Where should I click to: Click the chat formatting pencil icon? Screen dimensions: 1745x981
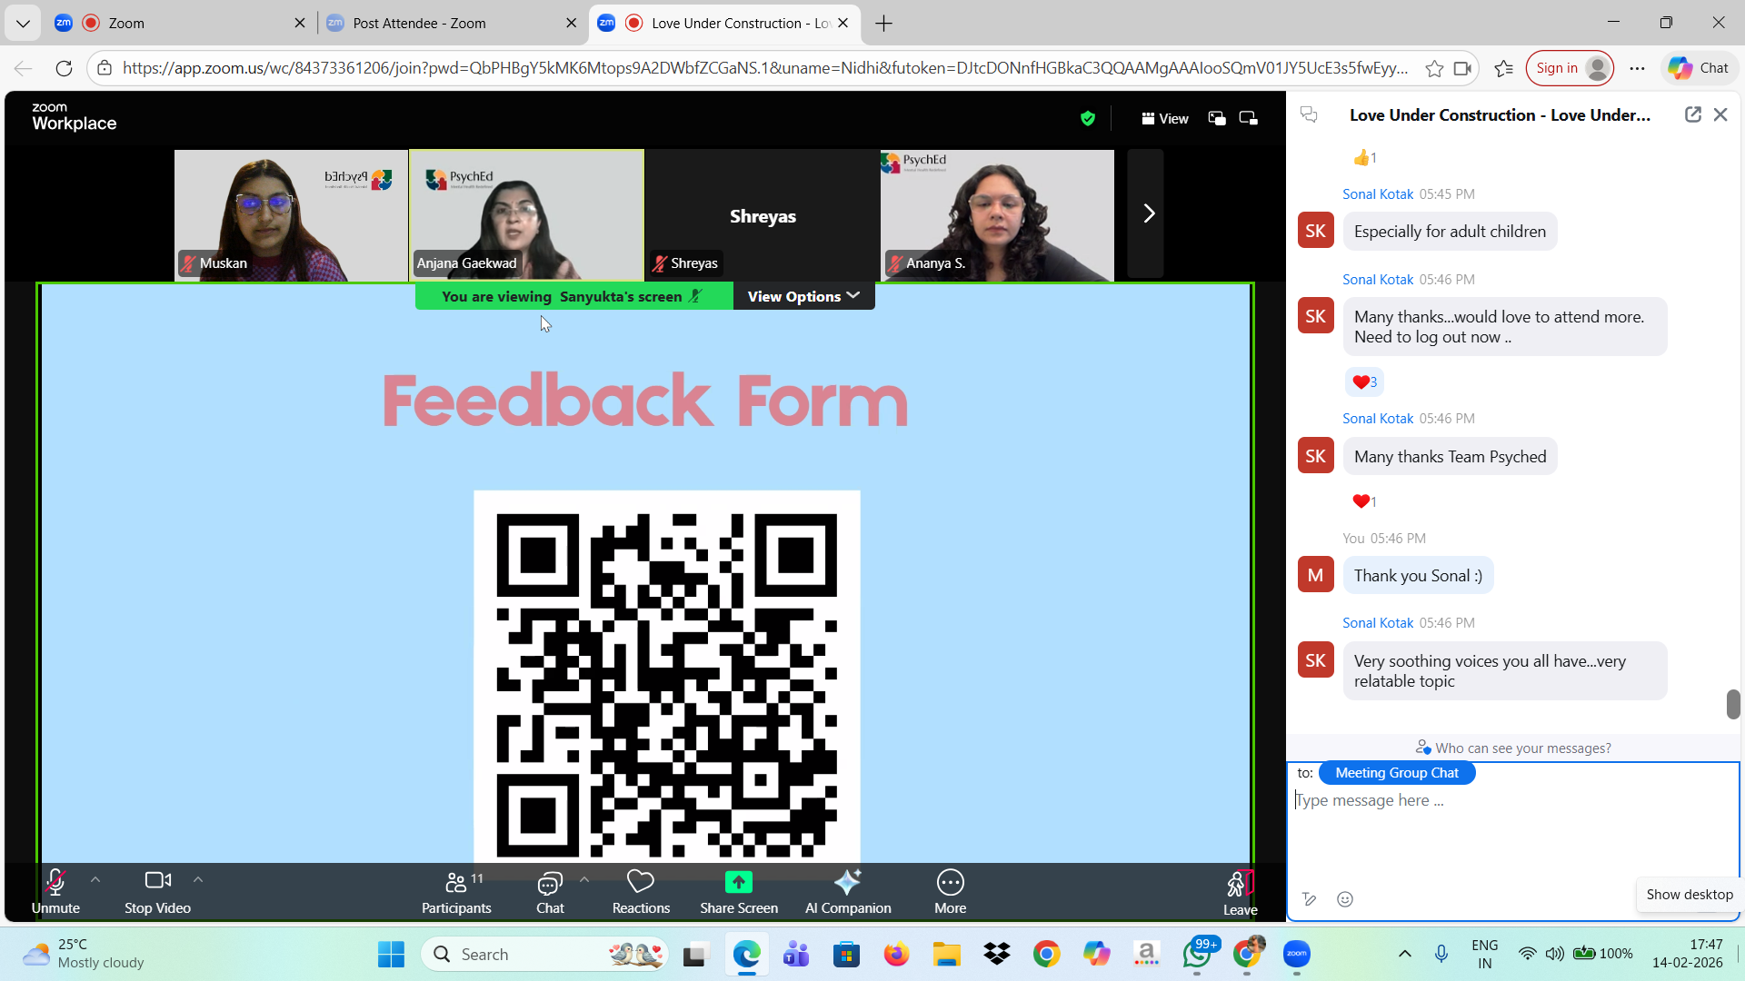(1309, 899)
